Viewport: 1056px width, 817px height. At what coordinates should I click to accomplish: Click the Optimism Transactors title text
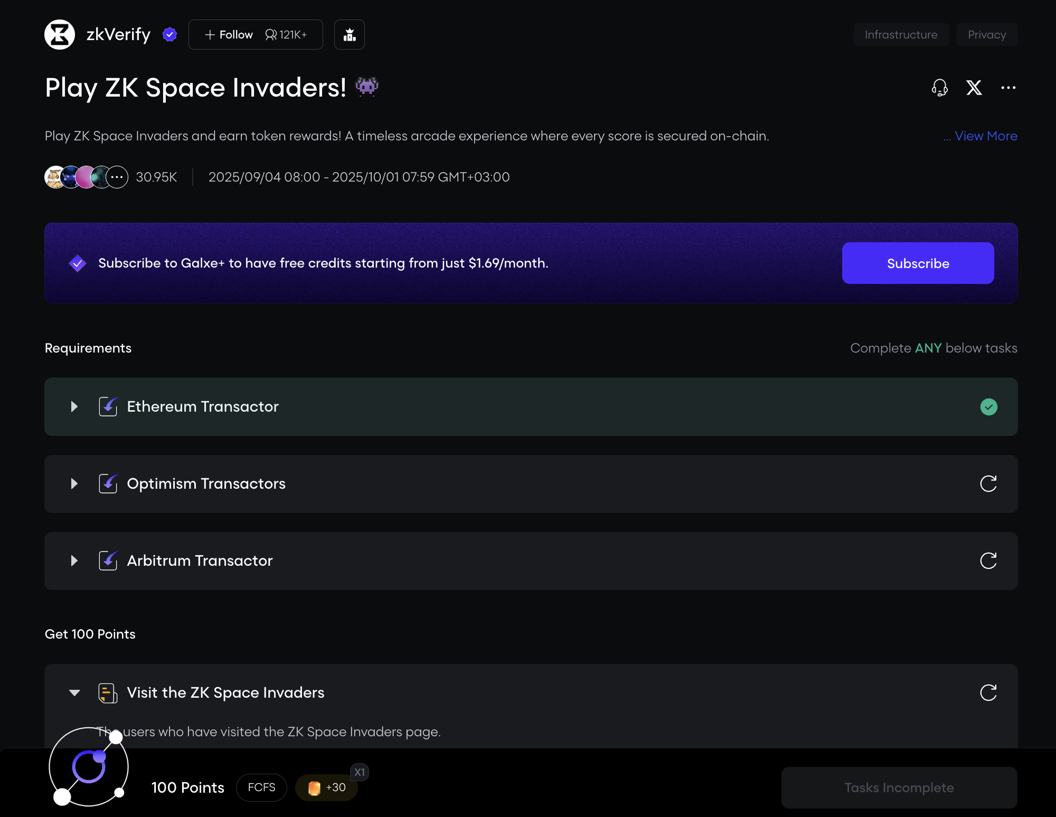coord(206,483)
